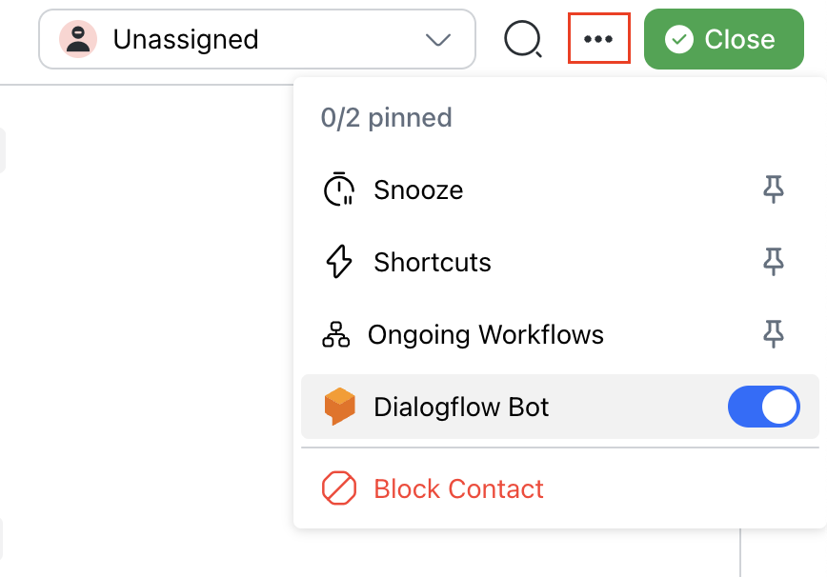Choose Shortcuts in the options menu
The width and height of the screenshot is (827, 577).
click(x=433, y=262)
